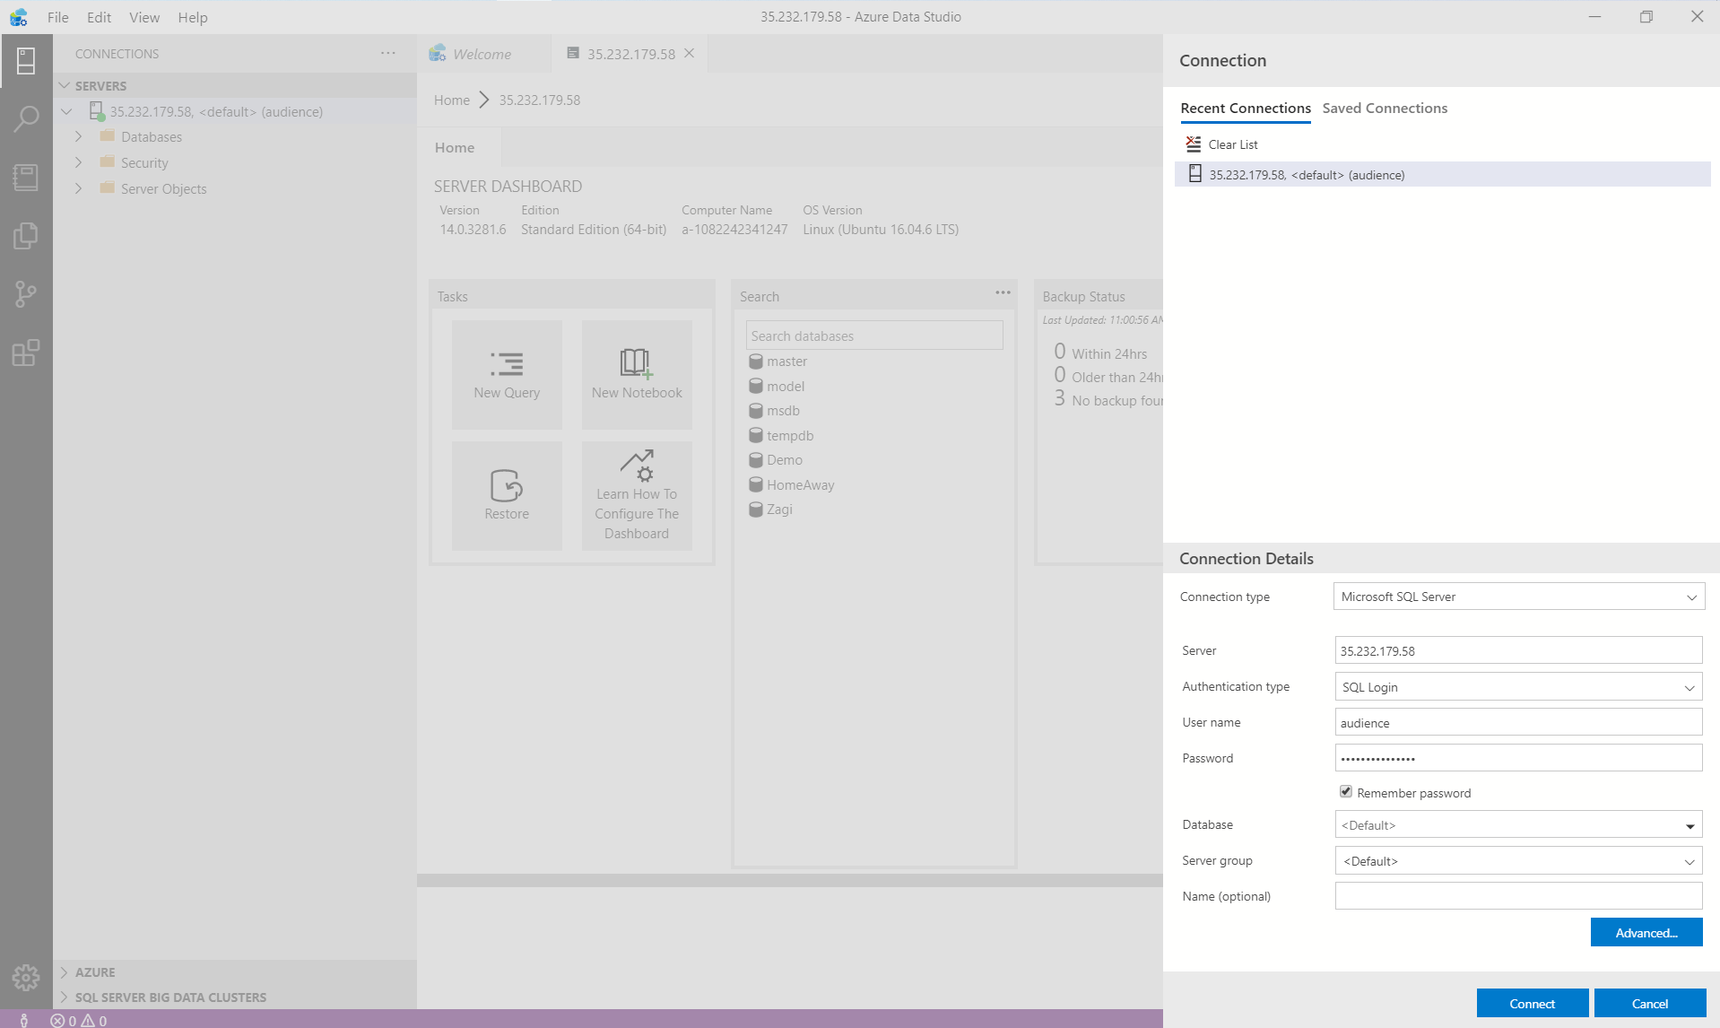Select the HomeAway database entry
The image size is (1720, 1028).
pos(792,485)
